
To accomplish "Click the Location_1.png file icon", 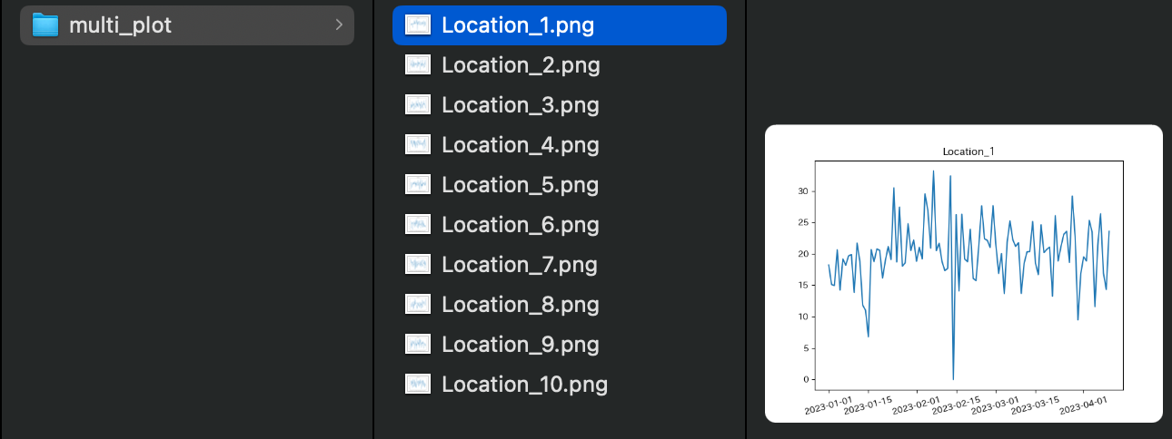I will pyautogui.click(x=417, y=25).
